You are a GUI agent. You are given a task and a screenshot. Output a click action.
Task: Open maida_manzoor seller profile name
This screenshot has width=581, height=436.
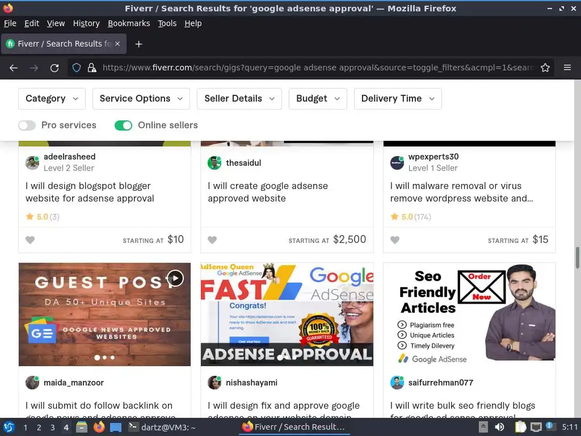point(74,383)
